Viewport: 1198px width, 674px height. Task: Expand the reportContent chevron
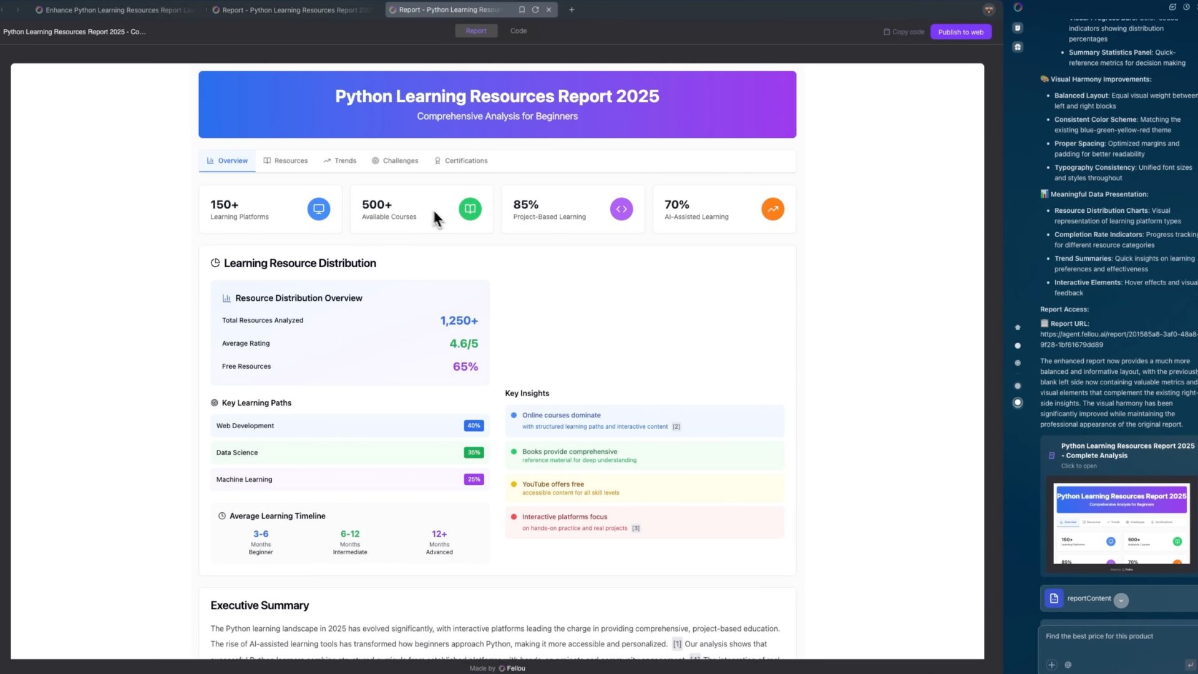pos(1121,600)
